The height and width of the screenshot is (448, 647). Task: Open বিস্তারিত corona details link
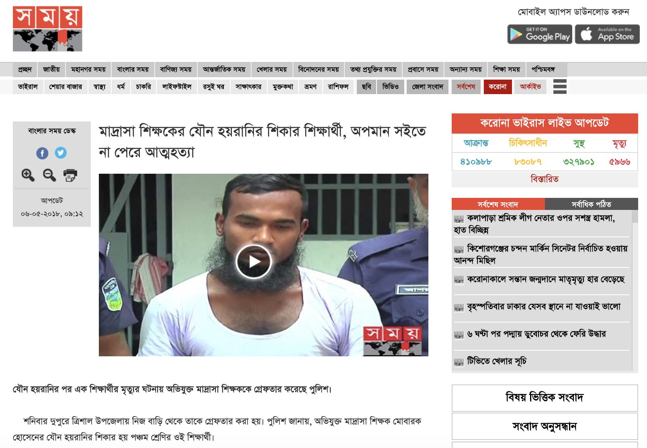point(545,179)
